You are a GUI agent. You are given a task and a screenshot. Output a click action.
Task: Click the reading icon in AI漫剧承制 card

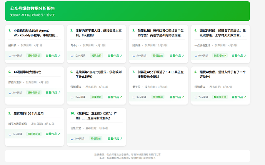tap(10, 93)
